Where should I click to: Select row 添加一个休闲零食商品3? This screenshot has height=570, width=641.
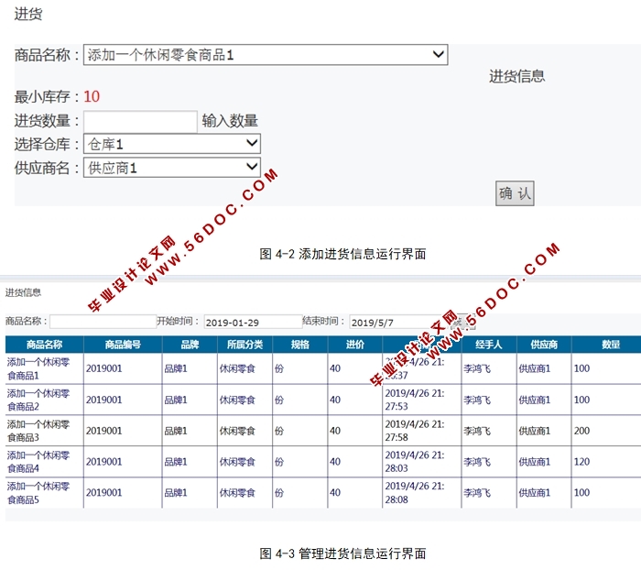[x=323, y=431]
